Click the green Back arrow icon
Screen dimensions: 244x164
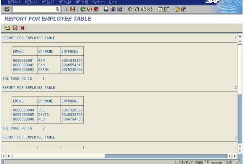[83, 9]
